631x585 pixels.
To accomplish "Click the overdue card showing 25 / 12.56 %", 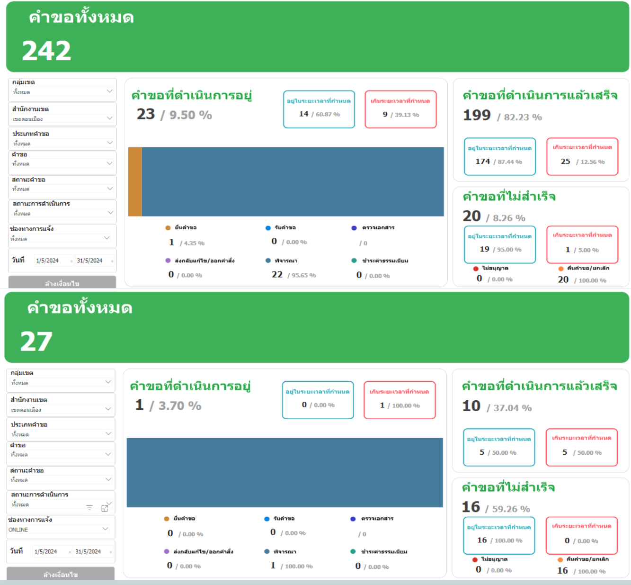I will coord(582,157).
